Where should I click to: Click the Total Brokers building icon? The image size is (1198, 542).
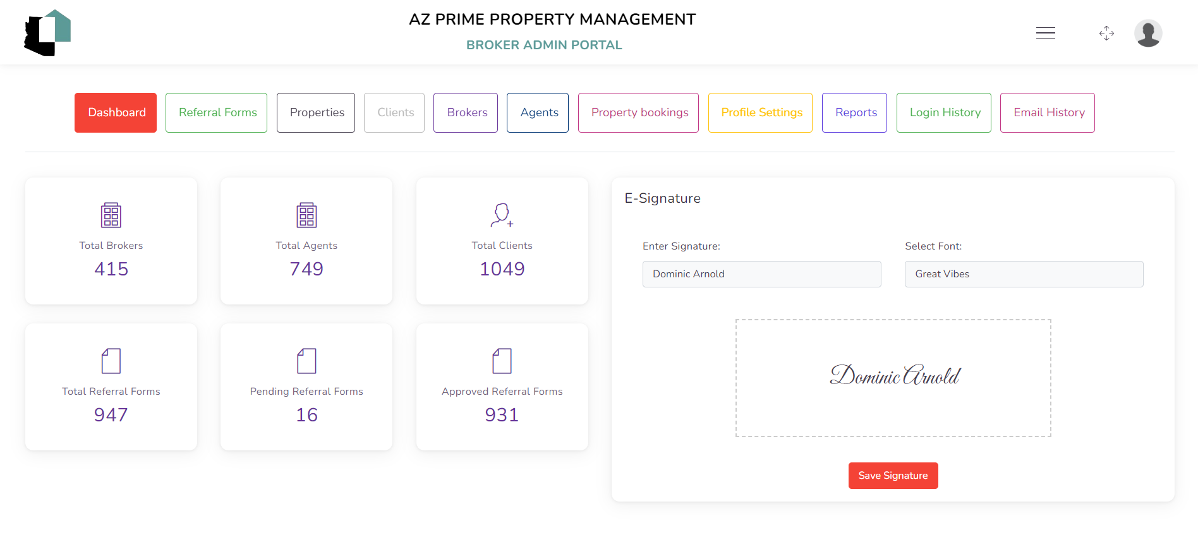[x=111, y=215]
